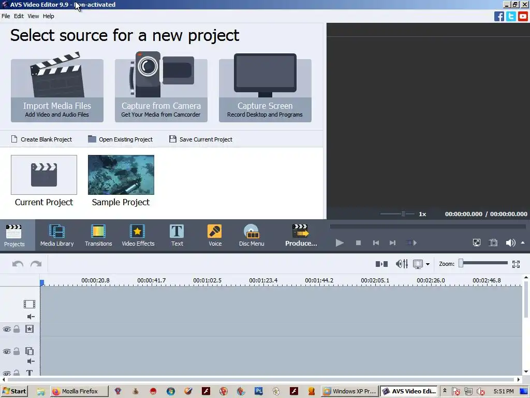Open the Transitions panel
Viewport: 530px width, 398px height.
(98, 235)
